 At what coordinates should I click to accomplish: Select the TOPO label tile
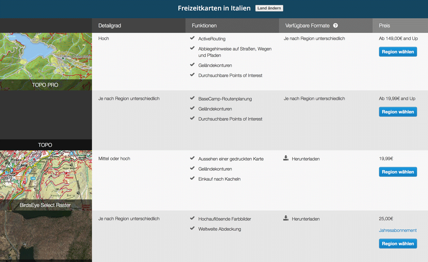[x=46, y=145]
